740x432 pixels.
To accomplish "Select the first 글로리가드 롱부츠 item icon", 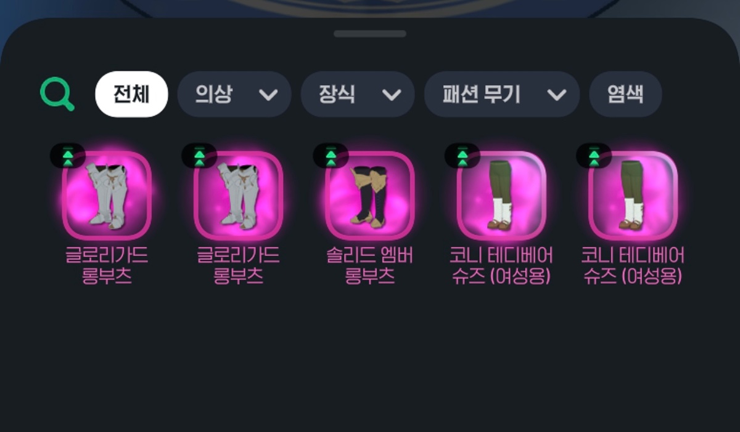I will [x=107, y=195].
